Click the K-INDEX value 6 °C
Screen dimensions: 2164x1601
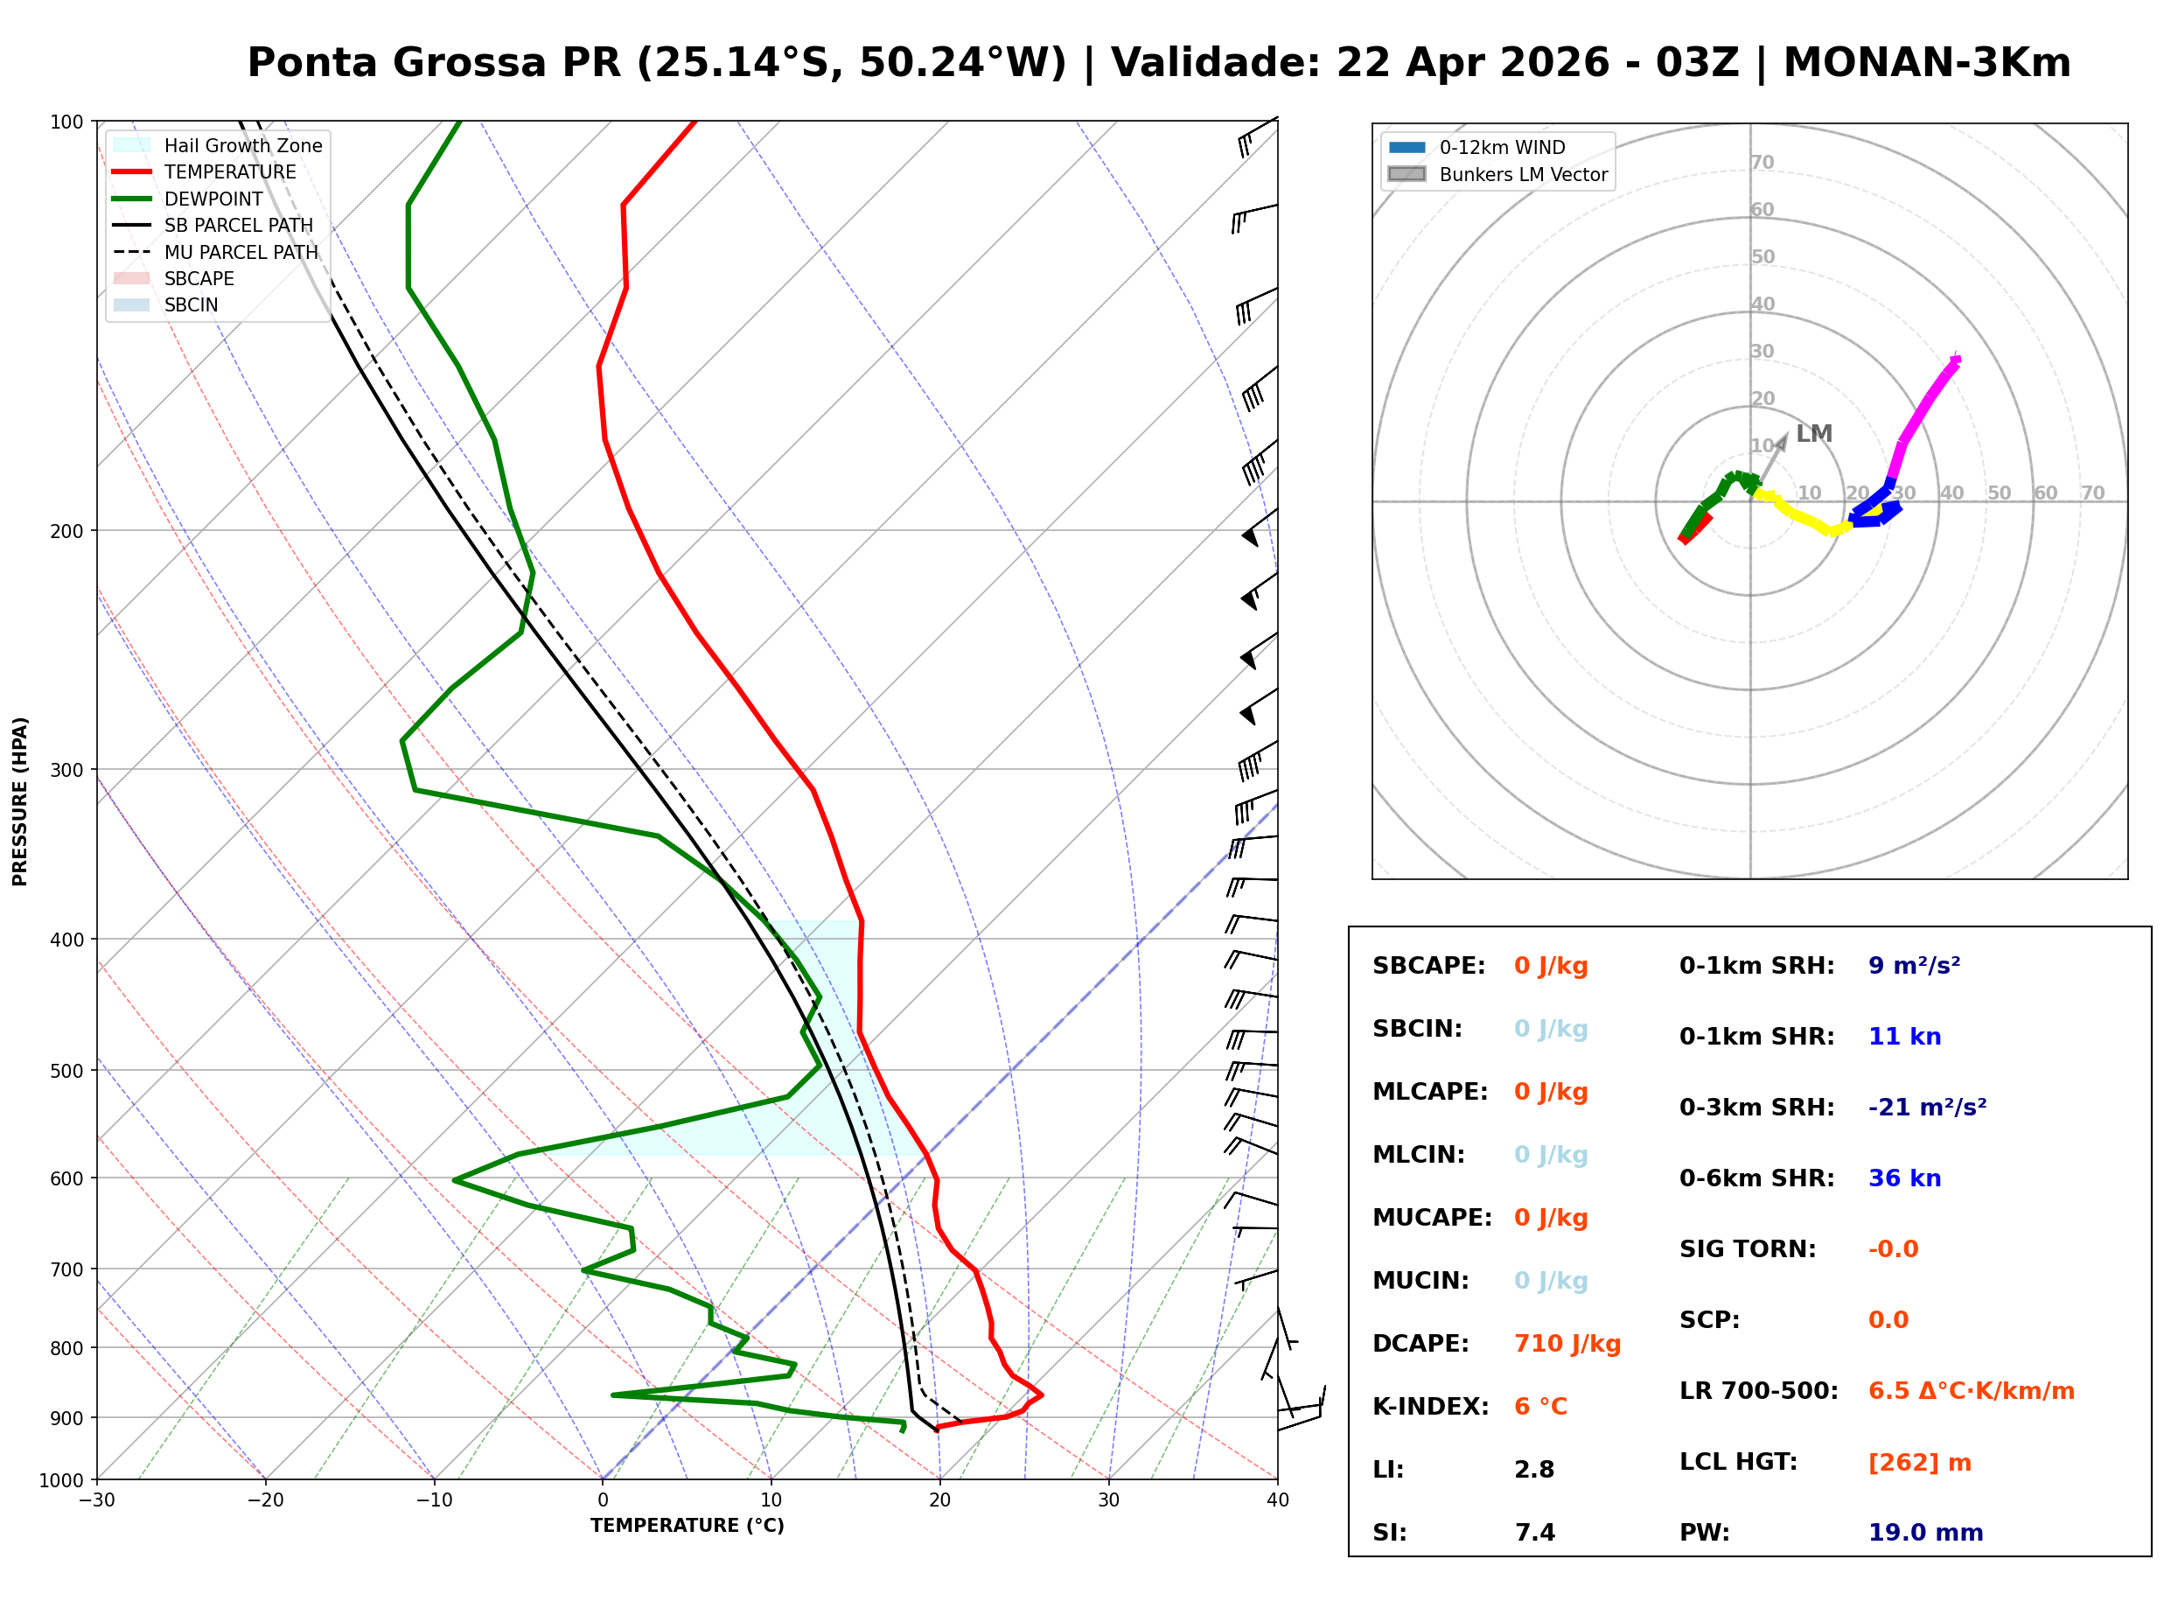(x=1540, y=1407)
